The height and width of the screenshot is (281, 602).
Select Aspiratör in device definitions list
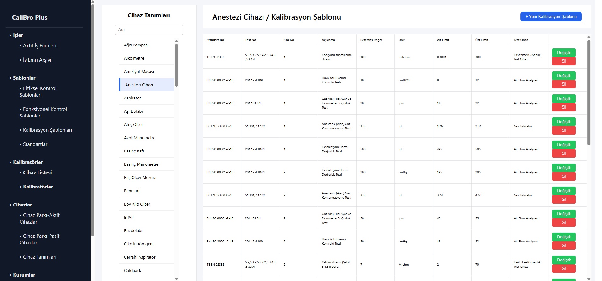click(133, 98)
